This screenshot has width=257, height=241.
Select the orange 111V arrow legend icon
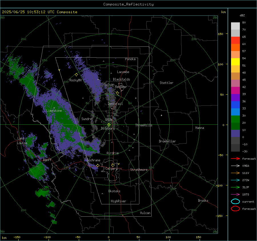235,173
